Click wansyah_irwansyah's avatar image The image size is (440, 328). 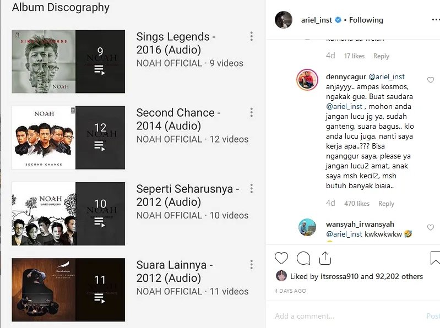click(307, 228)
